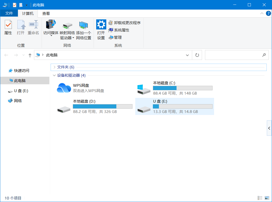Go up one level with the up arrow

click(x=30, y=55)
